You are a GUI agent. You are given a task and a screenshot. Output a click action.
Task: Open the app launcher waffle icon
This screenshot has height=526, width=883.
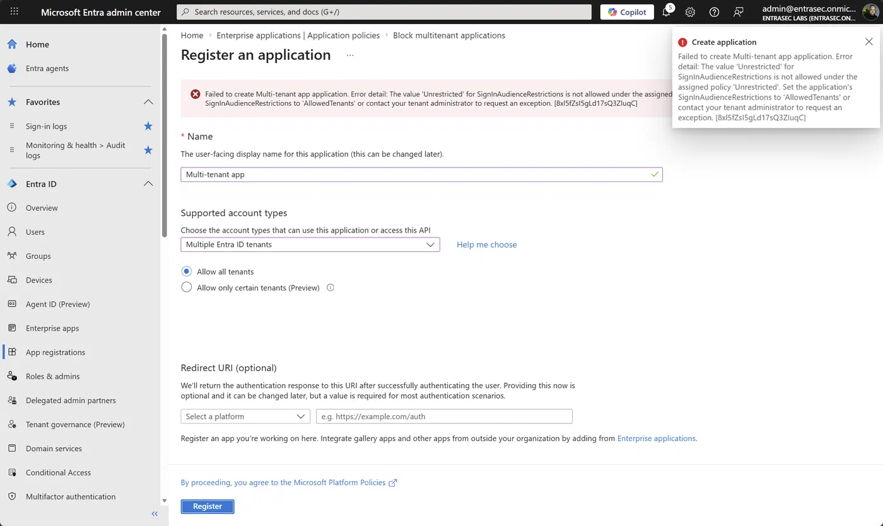point(14,12)
